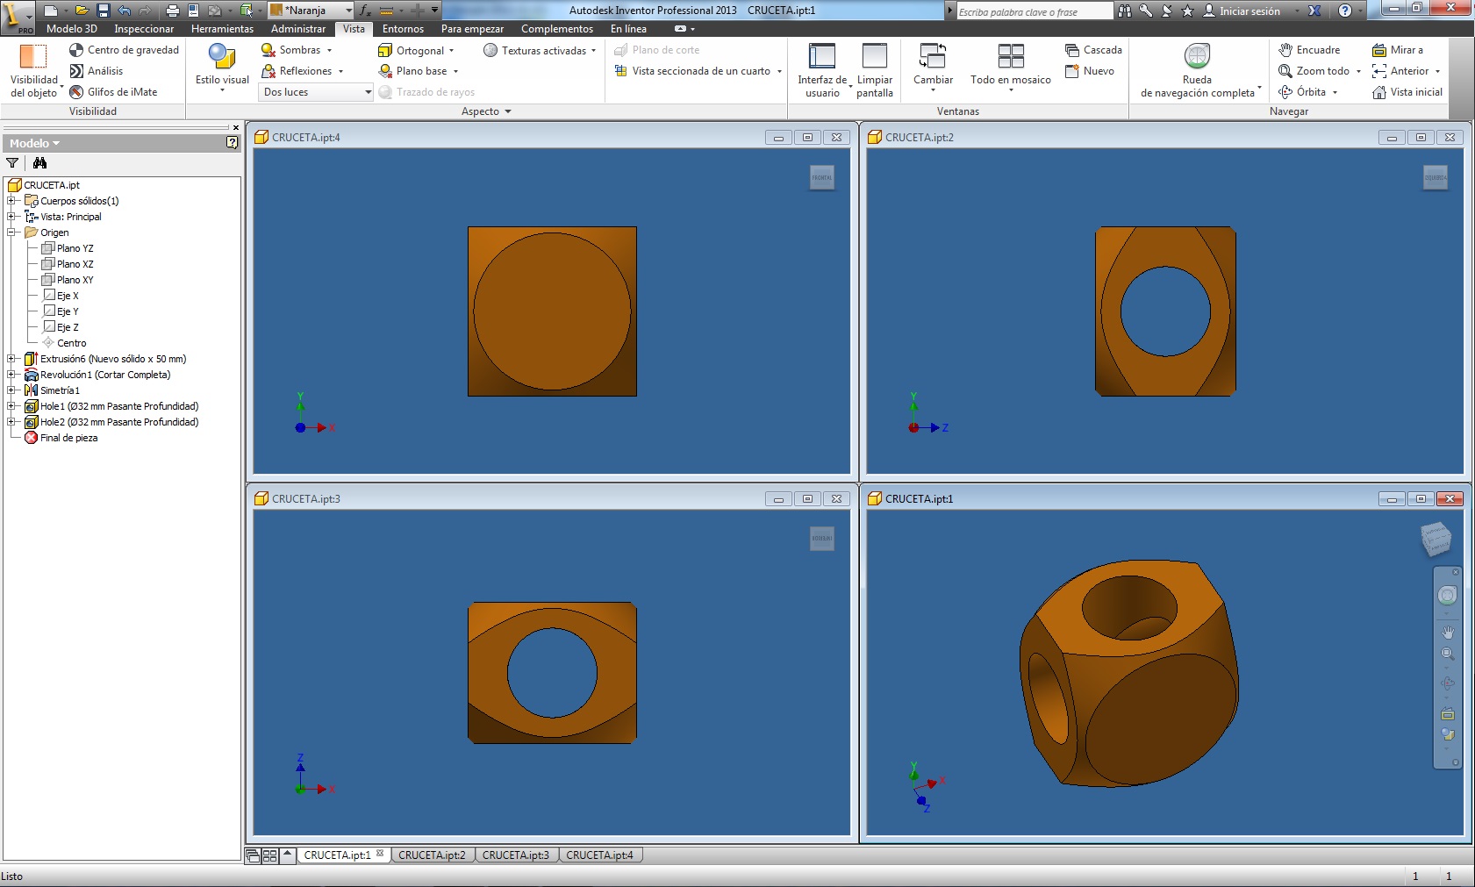Screen dimensions: 1475x887
Task: Click the Zoom todo magnifier icon
Action: click(x=1285, y=71)
